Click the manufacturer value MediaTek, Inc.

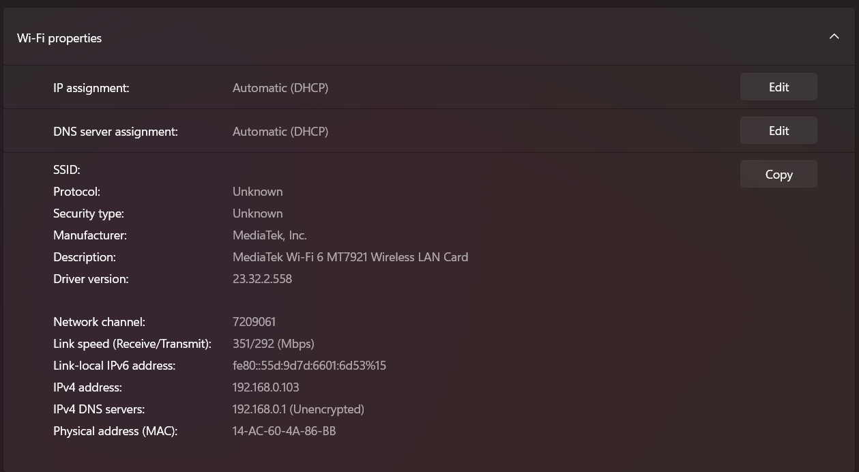point(270,235)
